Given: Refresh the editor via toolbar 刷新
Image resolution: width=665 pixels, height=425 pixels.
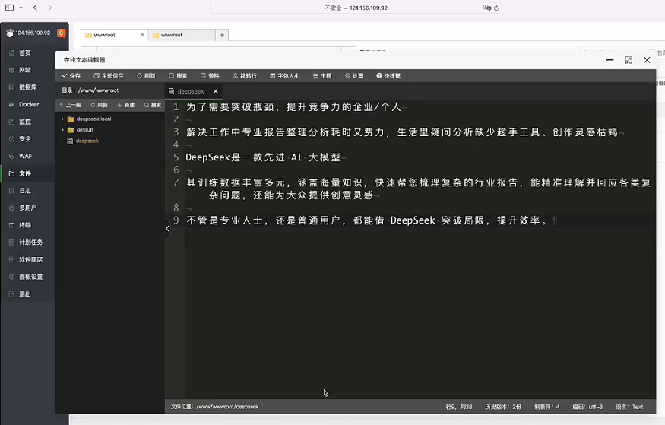Looking at the screenshot, I should click(x=147, y=75).
